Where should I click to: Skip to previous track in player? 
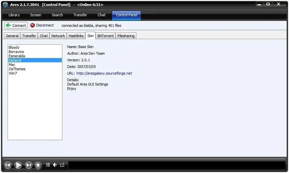8,165
